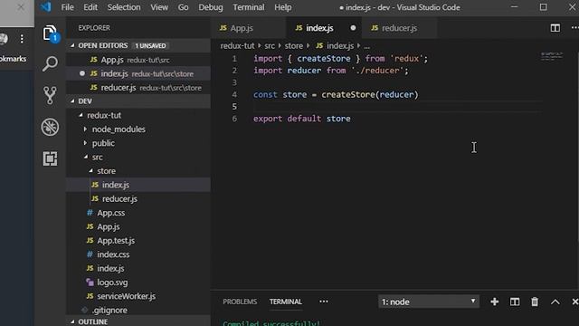The width and height of the screenshot is (579, 326).
Task: Open serviceWorker.js in file tree
Action: pyautogui.click(x=138, y=296)
